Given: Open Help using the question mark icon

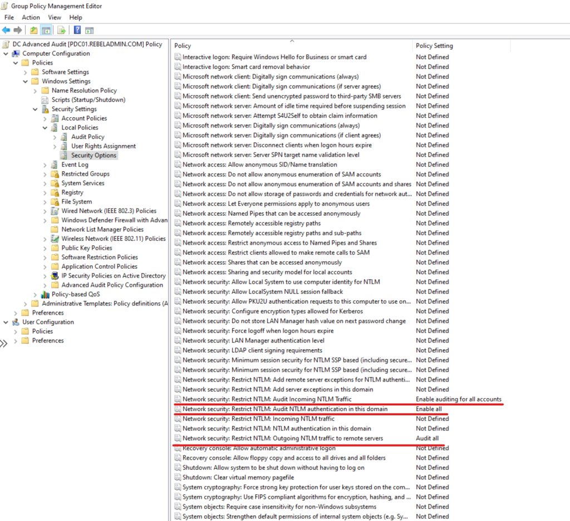Looking at the screenshot, I should click(x=77, y=30).
